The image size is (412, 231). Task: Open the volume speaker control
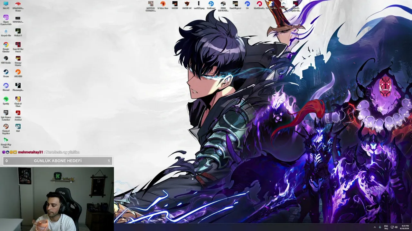pos(396,227)
